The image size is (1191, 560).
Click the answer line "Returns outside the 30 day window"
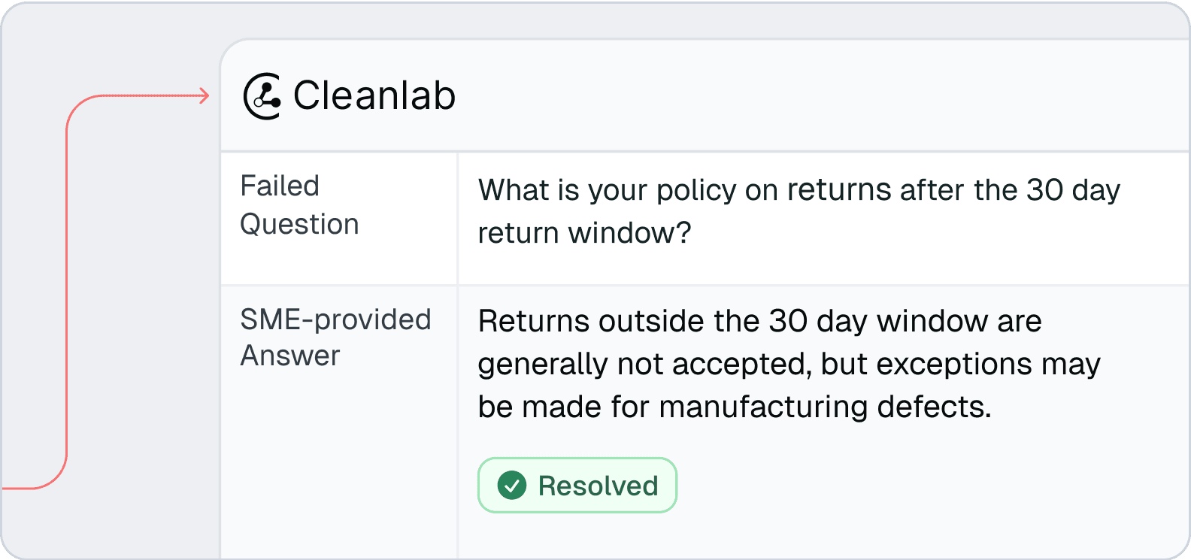759,321
